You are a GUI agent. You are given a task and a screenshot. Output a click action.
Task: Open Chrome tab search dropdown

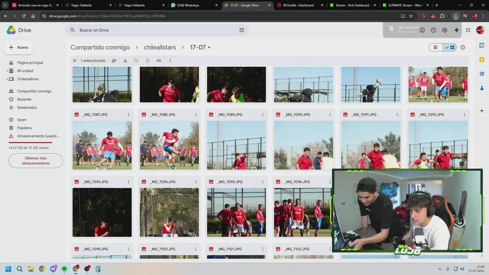tap(5, 5)
